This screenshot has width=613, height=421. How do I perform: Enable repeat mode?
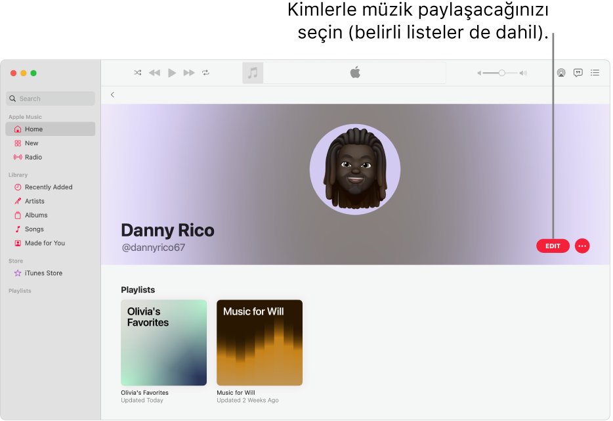(x=205, y=73)
